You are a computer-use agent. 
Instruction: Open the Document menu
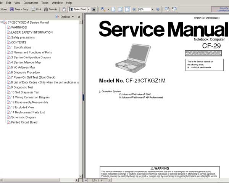tap(31, 3)
